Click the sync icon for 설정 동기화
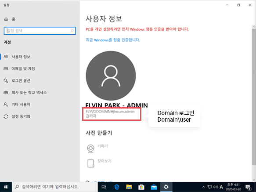256x192 pixels. 6,116
